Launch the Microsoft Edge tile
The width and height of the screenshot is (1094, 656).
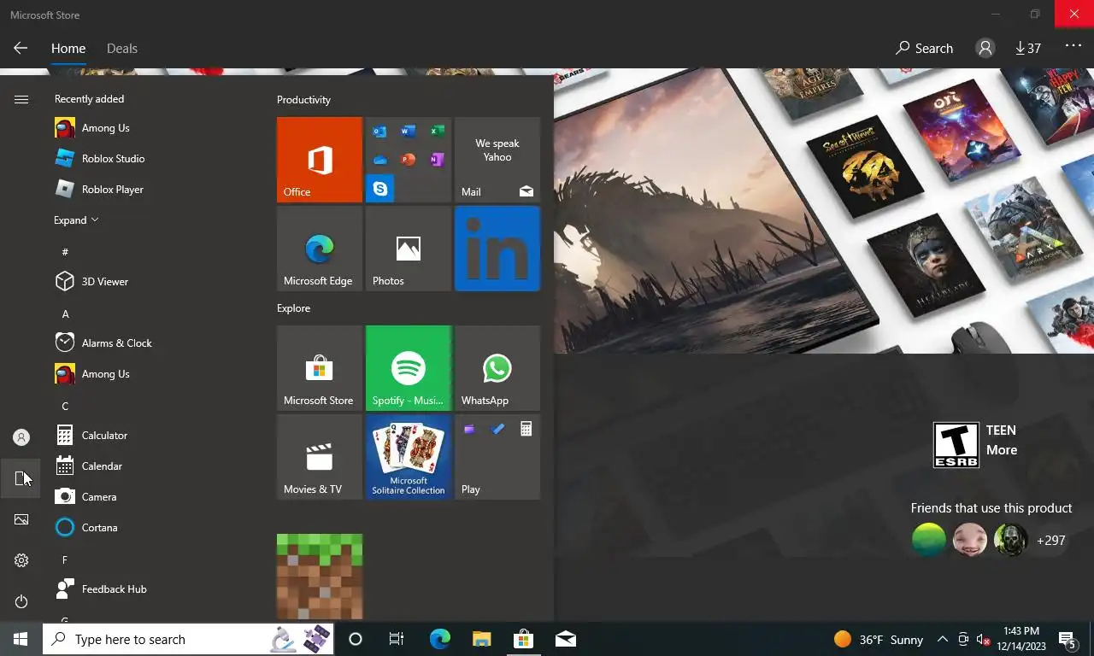320,249
